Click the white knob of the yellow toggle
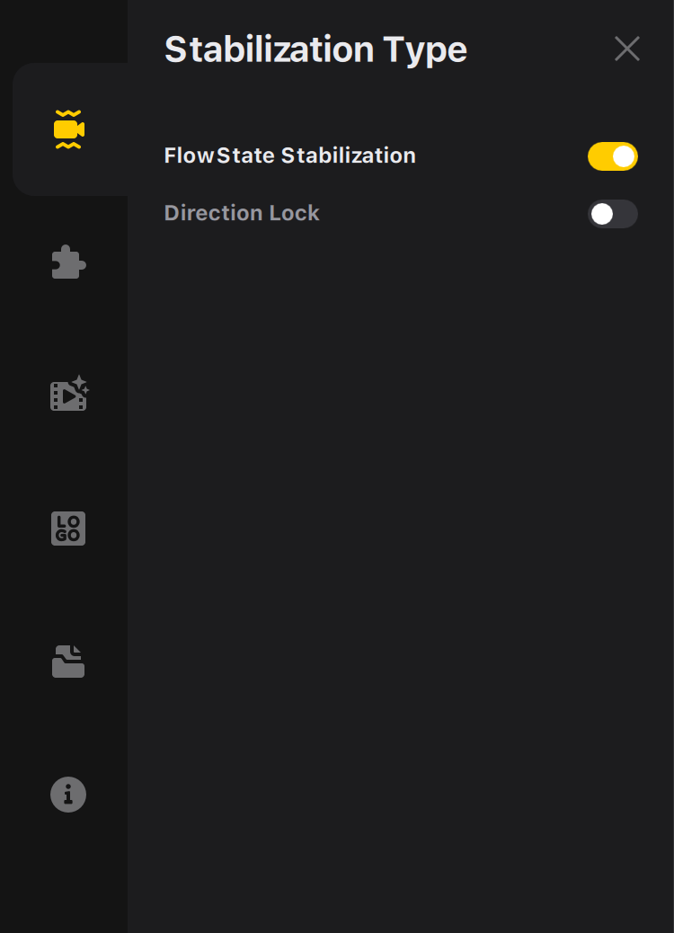The height and width of the screenshot is (933, 674). 624,156
